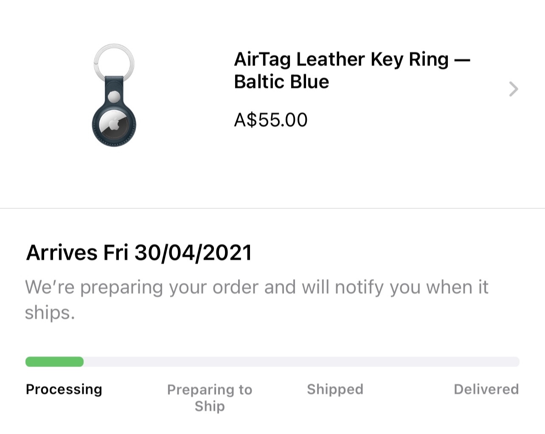Click the silver snap button on leather holder

114,97
